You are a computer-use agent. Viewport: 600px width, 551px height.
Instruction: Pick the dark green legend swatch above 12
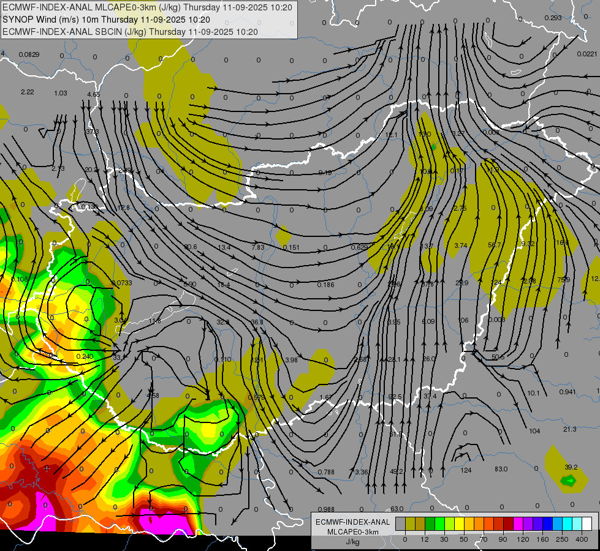430,523
